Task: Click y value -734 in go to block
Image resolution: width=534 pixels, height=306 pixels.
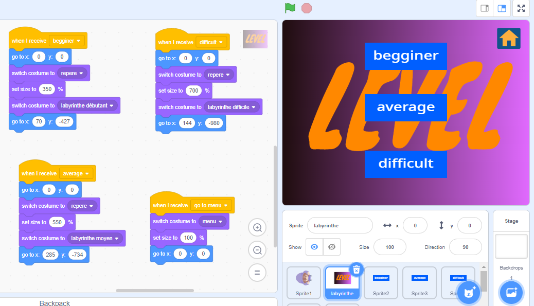Action: [x=78, y=255]
